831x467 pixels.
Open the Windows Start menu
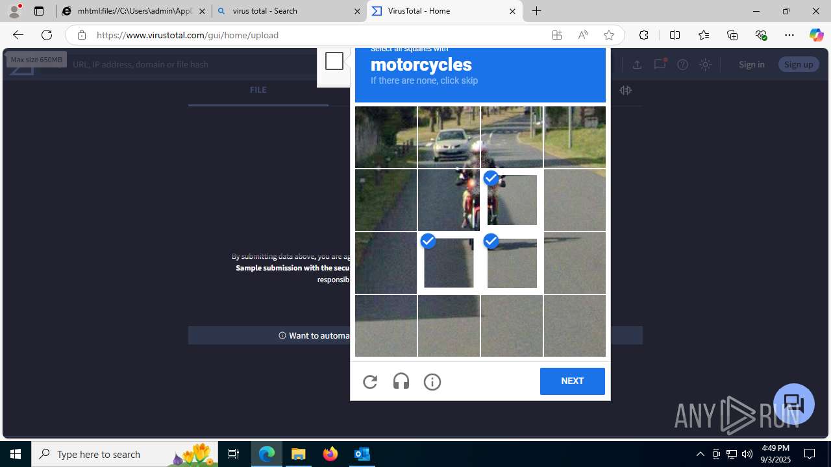pyautogui.click(x=16, y=454)
